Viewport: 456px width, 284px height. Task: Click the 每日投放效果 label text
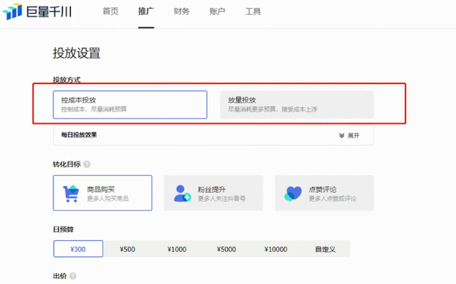[x=79, y=135]
